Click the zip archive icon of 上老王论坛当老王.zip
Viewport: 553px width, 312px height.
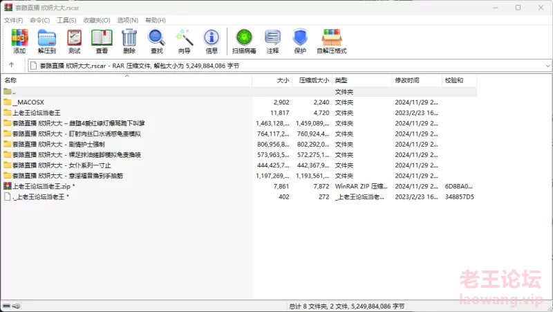pos(8,186)
